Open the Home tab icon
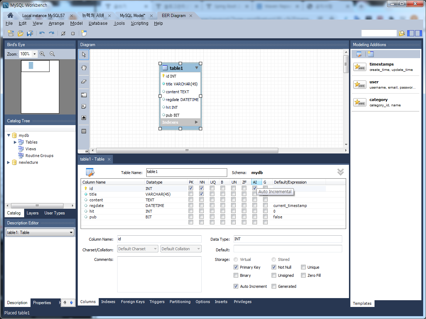 click(10, 16)
